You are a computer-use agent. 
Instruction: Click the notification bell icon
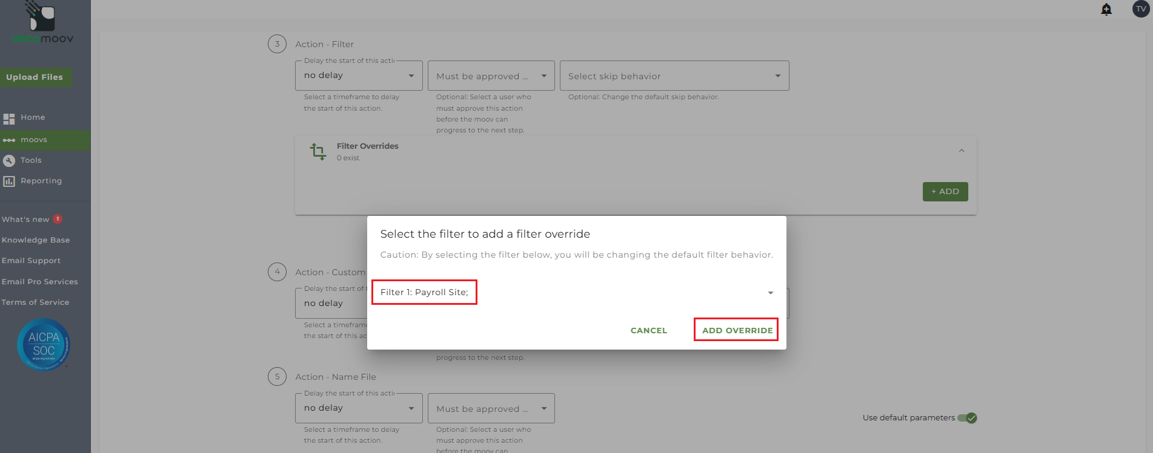click(x=1106, y=10)
